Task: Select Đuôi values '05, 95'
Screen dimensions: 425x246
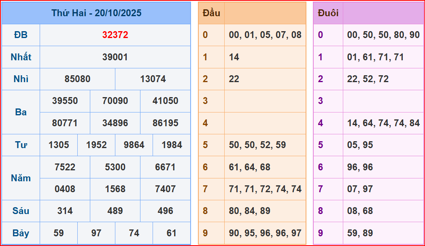Action: (360, 145)
